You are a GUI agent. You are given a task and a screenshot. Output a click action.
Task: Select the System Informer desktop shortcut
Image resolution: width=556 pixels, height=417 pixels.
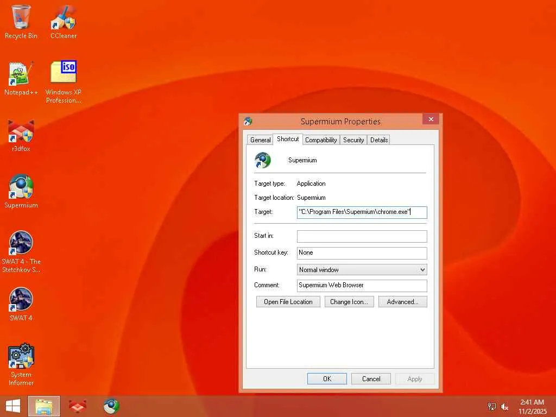click(21, 364)
